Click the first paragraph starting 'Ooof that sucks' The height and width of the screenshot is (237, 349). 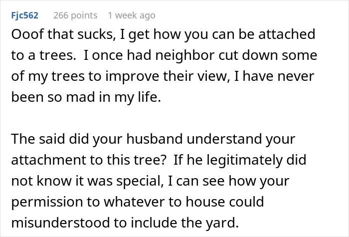coord(164,66)
